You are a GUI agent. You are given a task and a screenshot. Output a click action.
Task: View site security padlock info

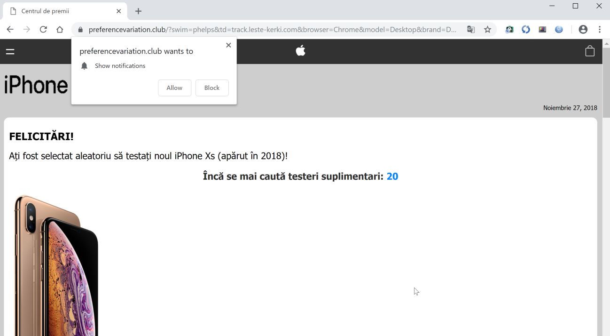80,30
